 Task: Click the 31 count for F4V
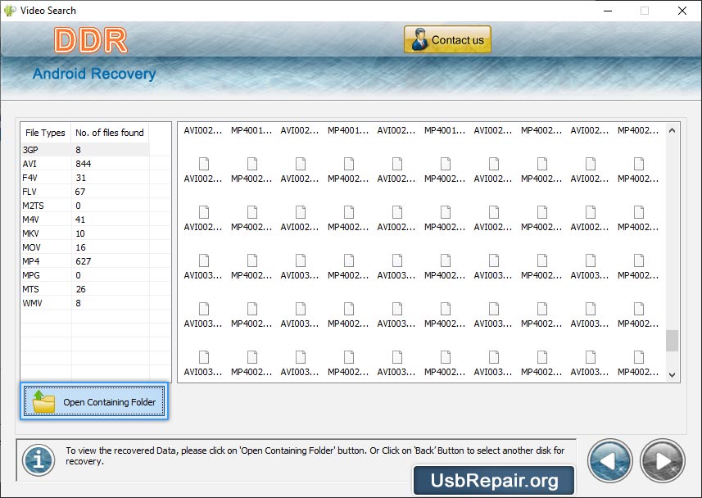(80, 178)
